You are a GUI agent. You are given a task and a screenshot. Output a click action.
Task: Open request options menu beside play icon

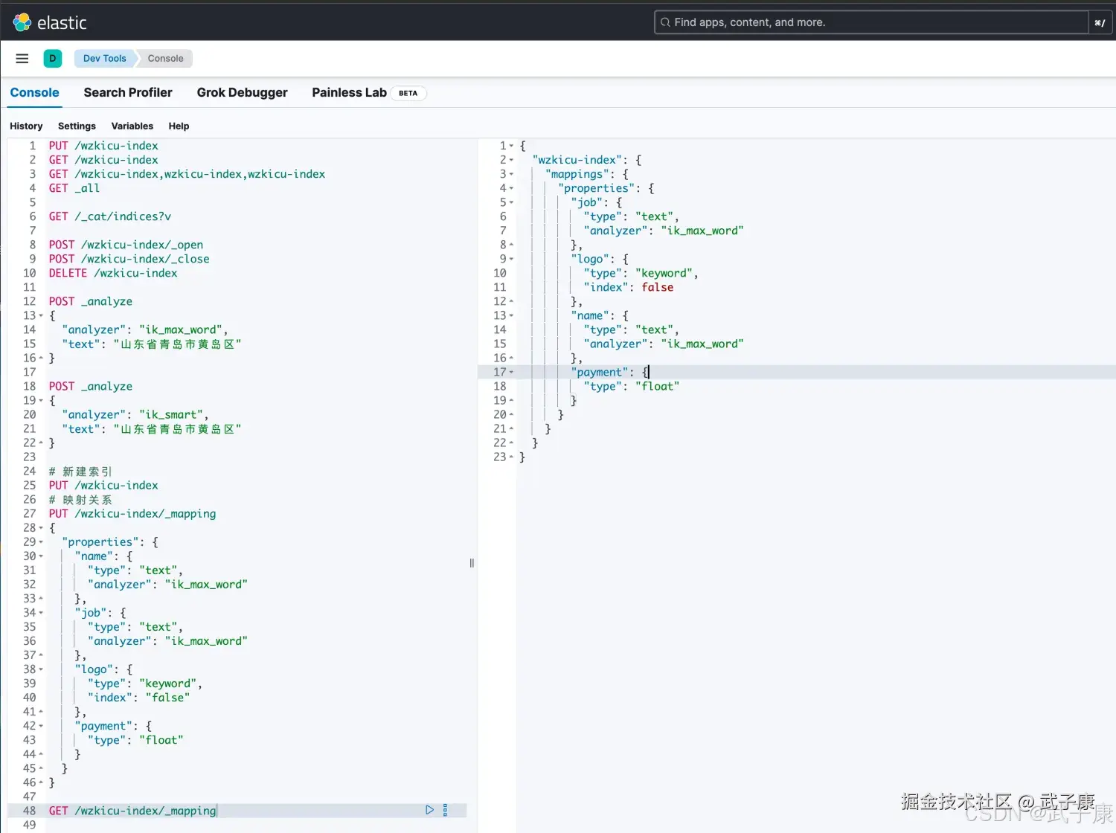point(445,810)
